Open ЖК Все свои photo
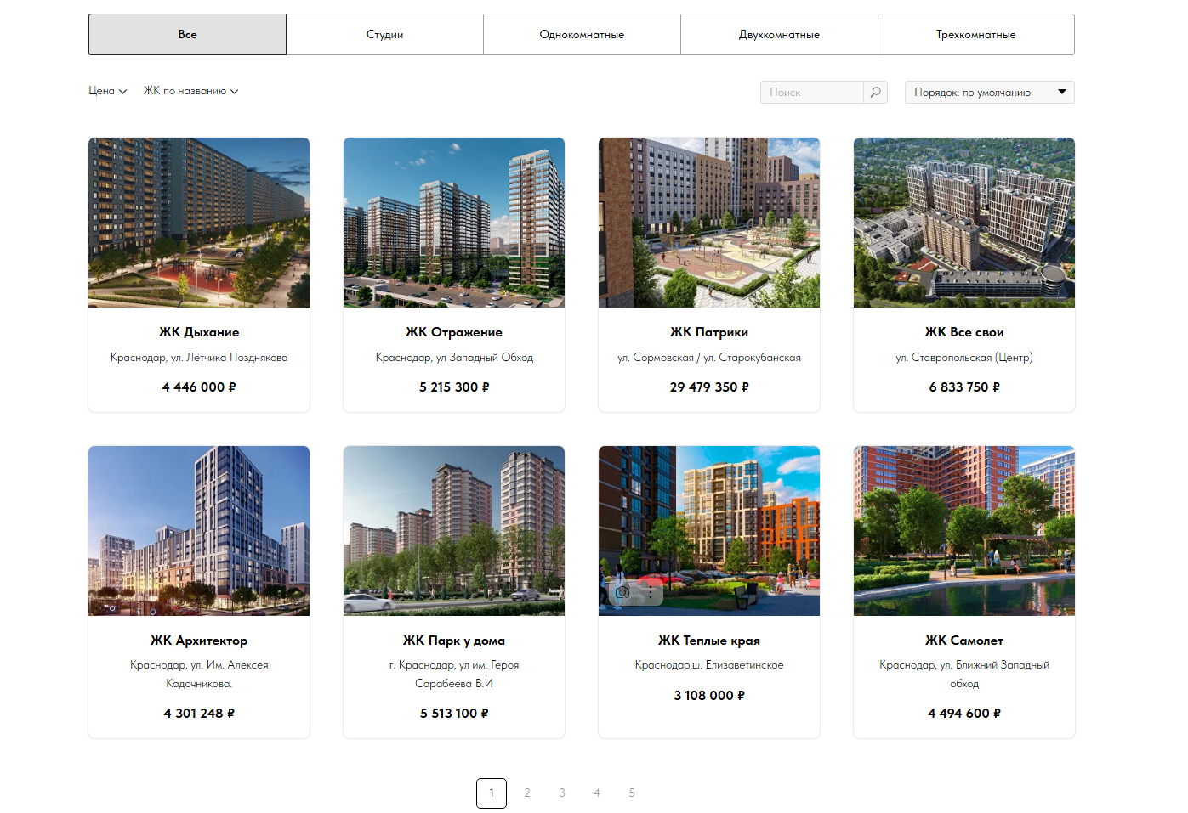1188x813 pixels. (964, 223)
